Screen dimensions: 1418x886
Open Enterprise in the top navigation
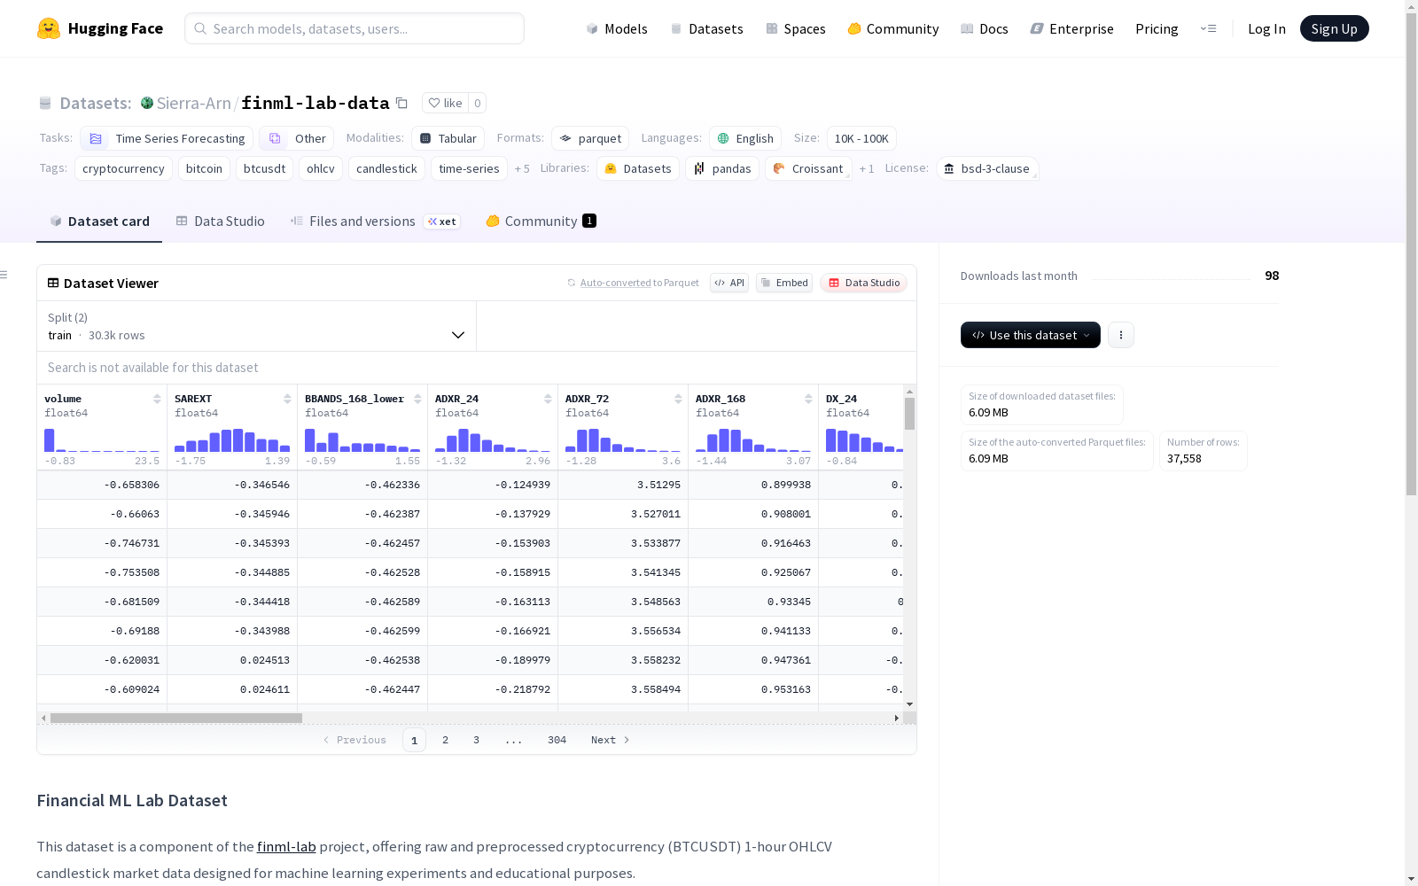1072,28
